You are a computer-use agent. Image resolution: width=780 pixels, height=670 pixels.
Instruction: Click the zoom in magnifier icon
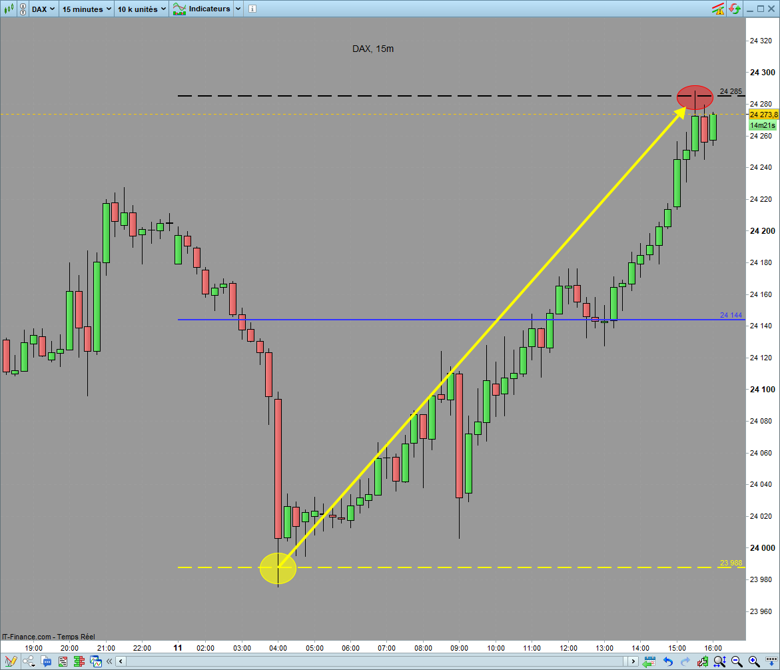click(754, 661)
